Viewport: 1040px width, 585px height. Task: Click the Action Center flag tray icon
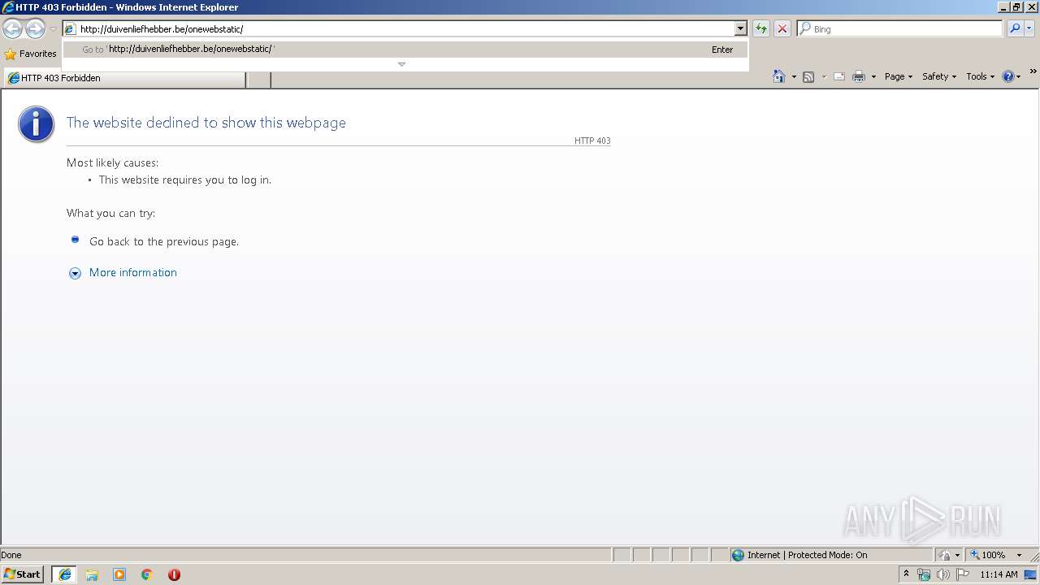[x=963, y=574]
